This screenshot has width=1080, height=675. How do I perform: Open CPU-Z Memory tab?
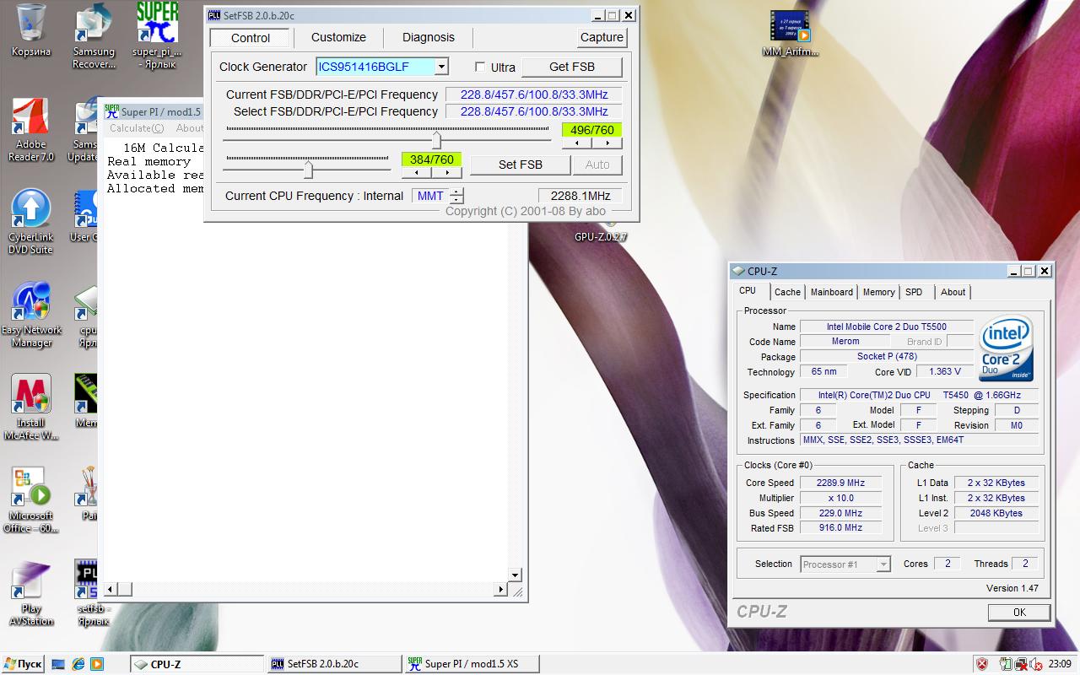coord(878,292)
